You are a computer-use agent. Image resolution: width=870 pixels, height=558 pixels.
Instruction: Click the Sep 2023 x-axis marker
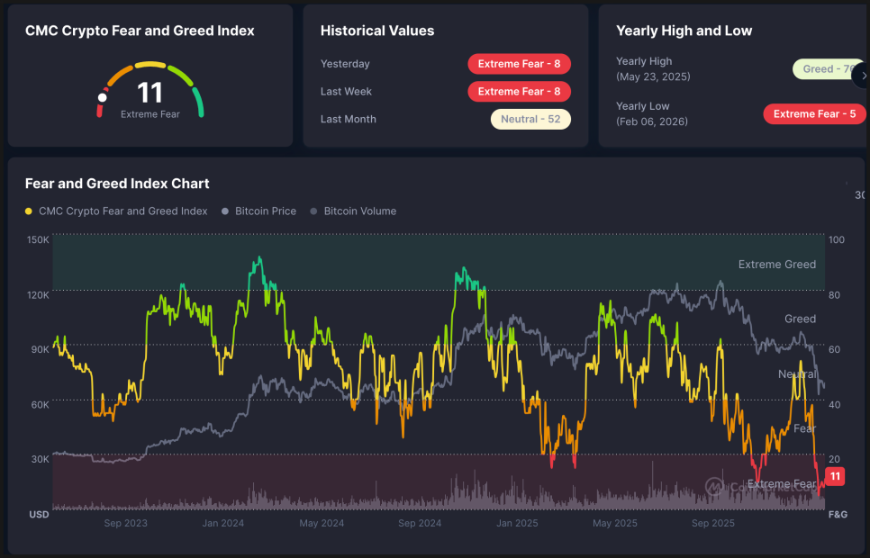[125, 523]
